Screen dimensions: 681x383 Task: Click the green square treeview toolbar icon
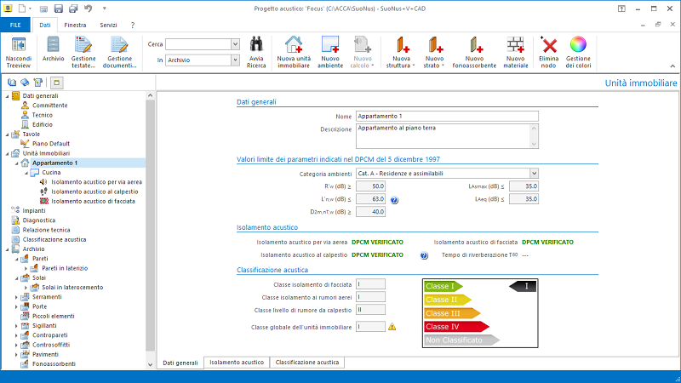(x=57, y=83)
